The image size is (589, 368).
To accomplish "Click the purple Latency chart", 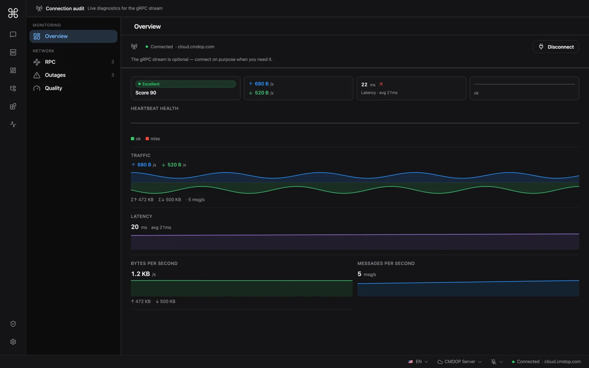I will coord(355,241).
